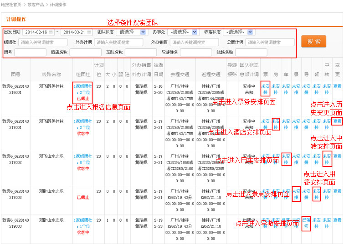
Task: Open 散客产品 breadcrumb item
Action: coord(36,4)
